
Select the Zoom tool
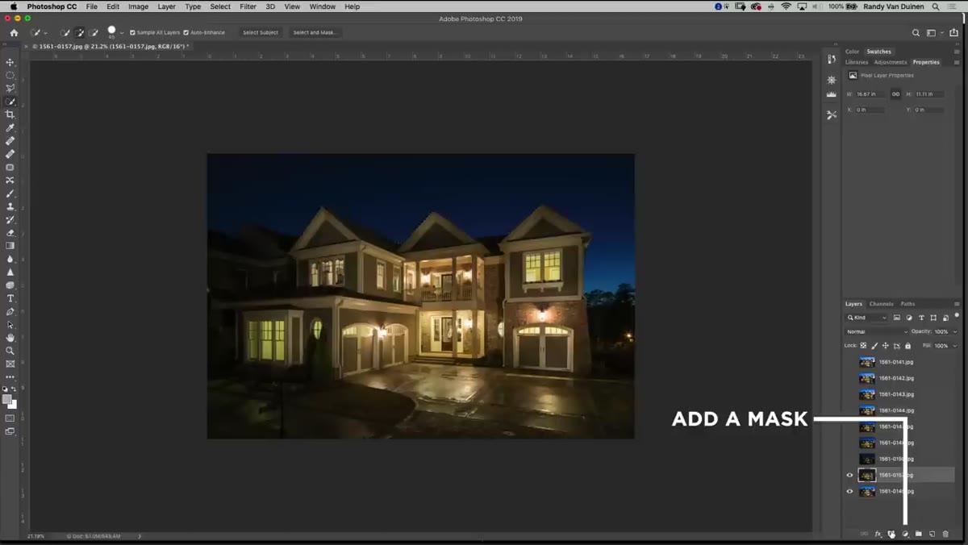[10, 351]
